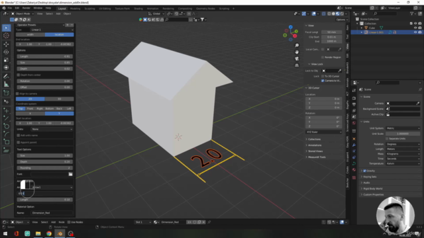Click the navigation gizmo X axis

click(x=295, y=36)
